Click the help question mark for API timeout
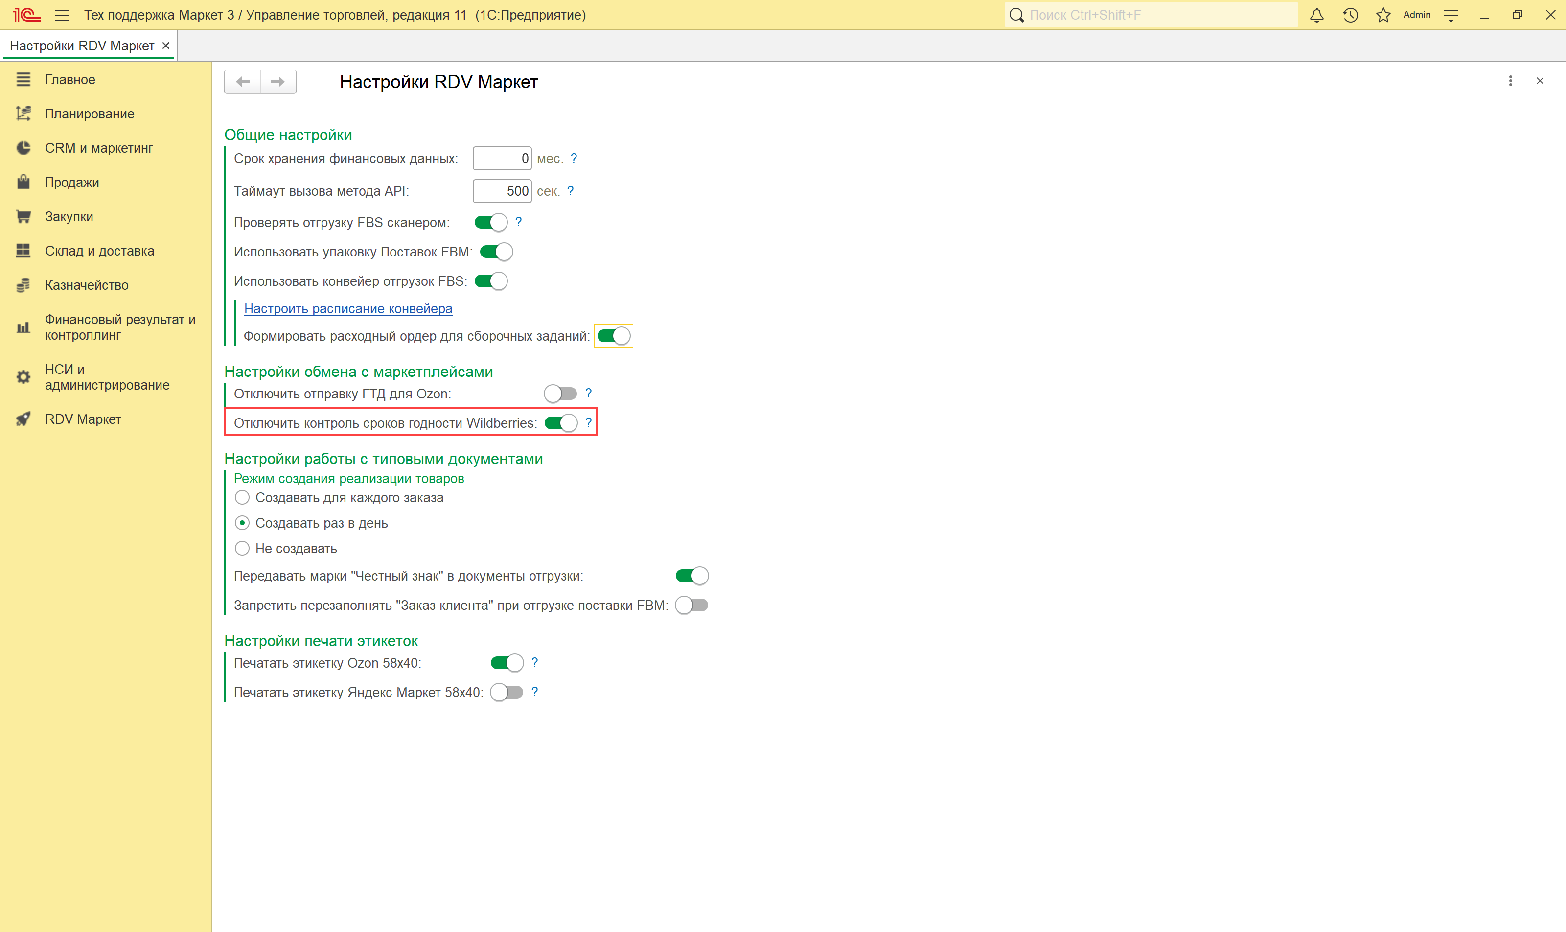Image resolution: width=1566 pixels, height=932 pixels. coord(570,191)
